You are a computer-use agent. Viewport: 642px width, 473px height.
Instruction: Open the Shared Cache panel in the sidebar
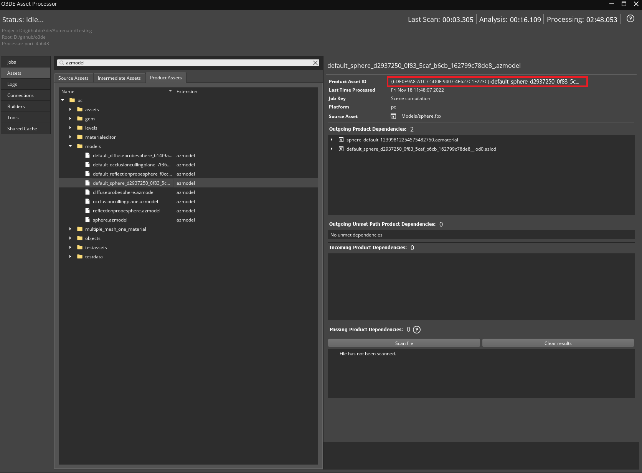pyautogui.click(x=22, y=128)
